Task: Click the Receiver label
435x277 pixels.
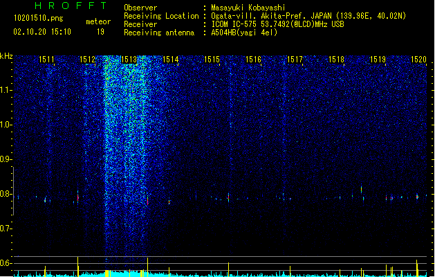Action: point(140,24)
